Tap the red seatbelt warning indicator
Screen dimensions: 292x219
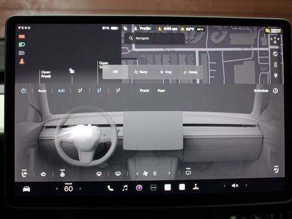pyautogui.click(x=22, y=61)
